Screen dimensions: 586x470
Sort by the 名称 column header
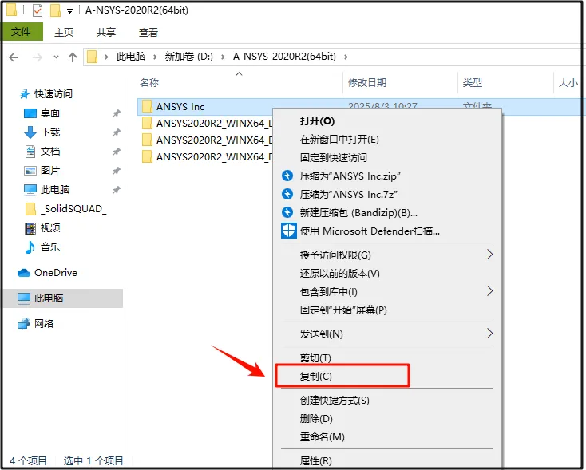(x=149, y=82)
